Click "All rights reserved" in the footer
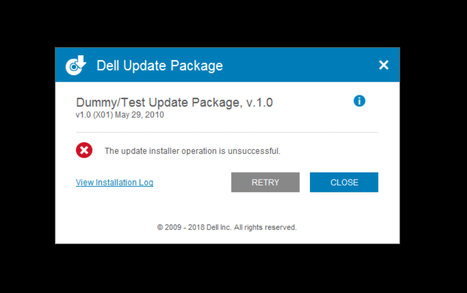 (x=266, y=227)
